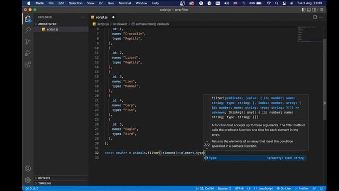Click script.js in the breadcrumb
Viewport: 339px width, 191px height.
103,24
